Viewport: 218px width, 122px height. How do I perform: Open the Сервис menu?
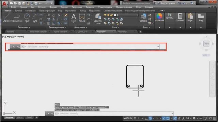[x=64, y=7]
